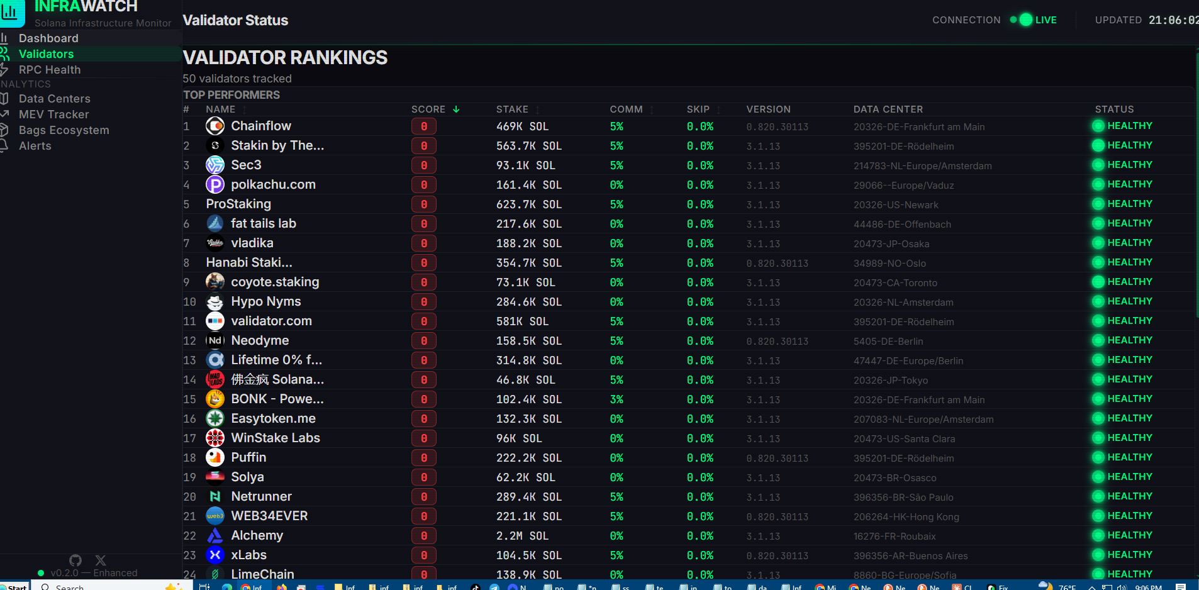Sort validators by COMM column
Viewport: 1199px width, 590px height.
coord(631,109)
